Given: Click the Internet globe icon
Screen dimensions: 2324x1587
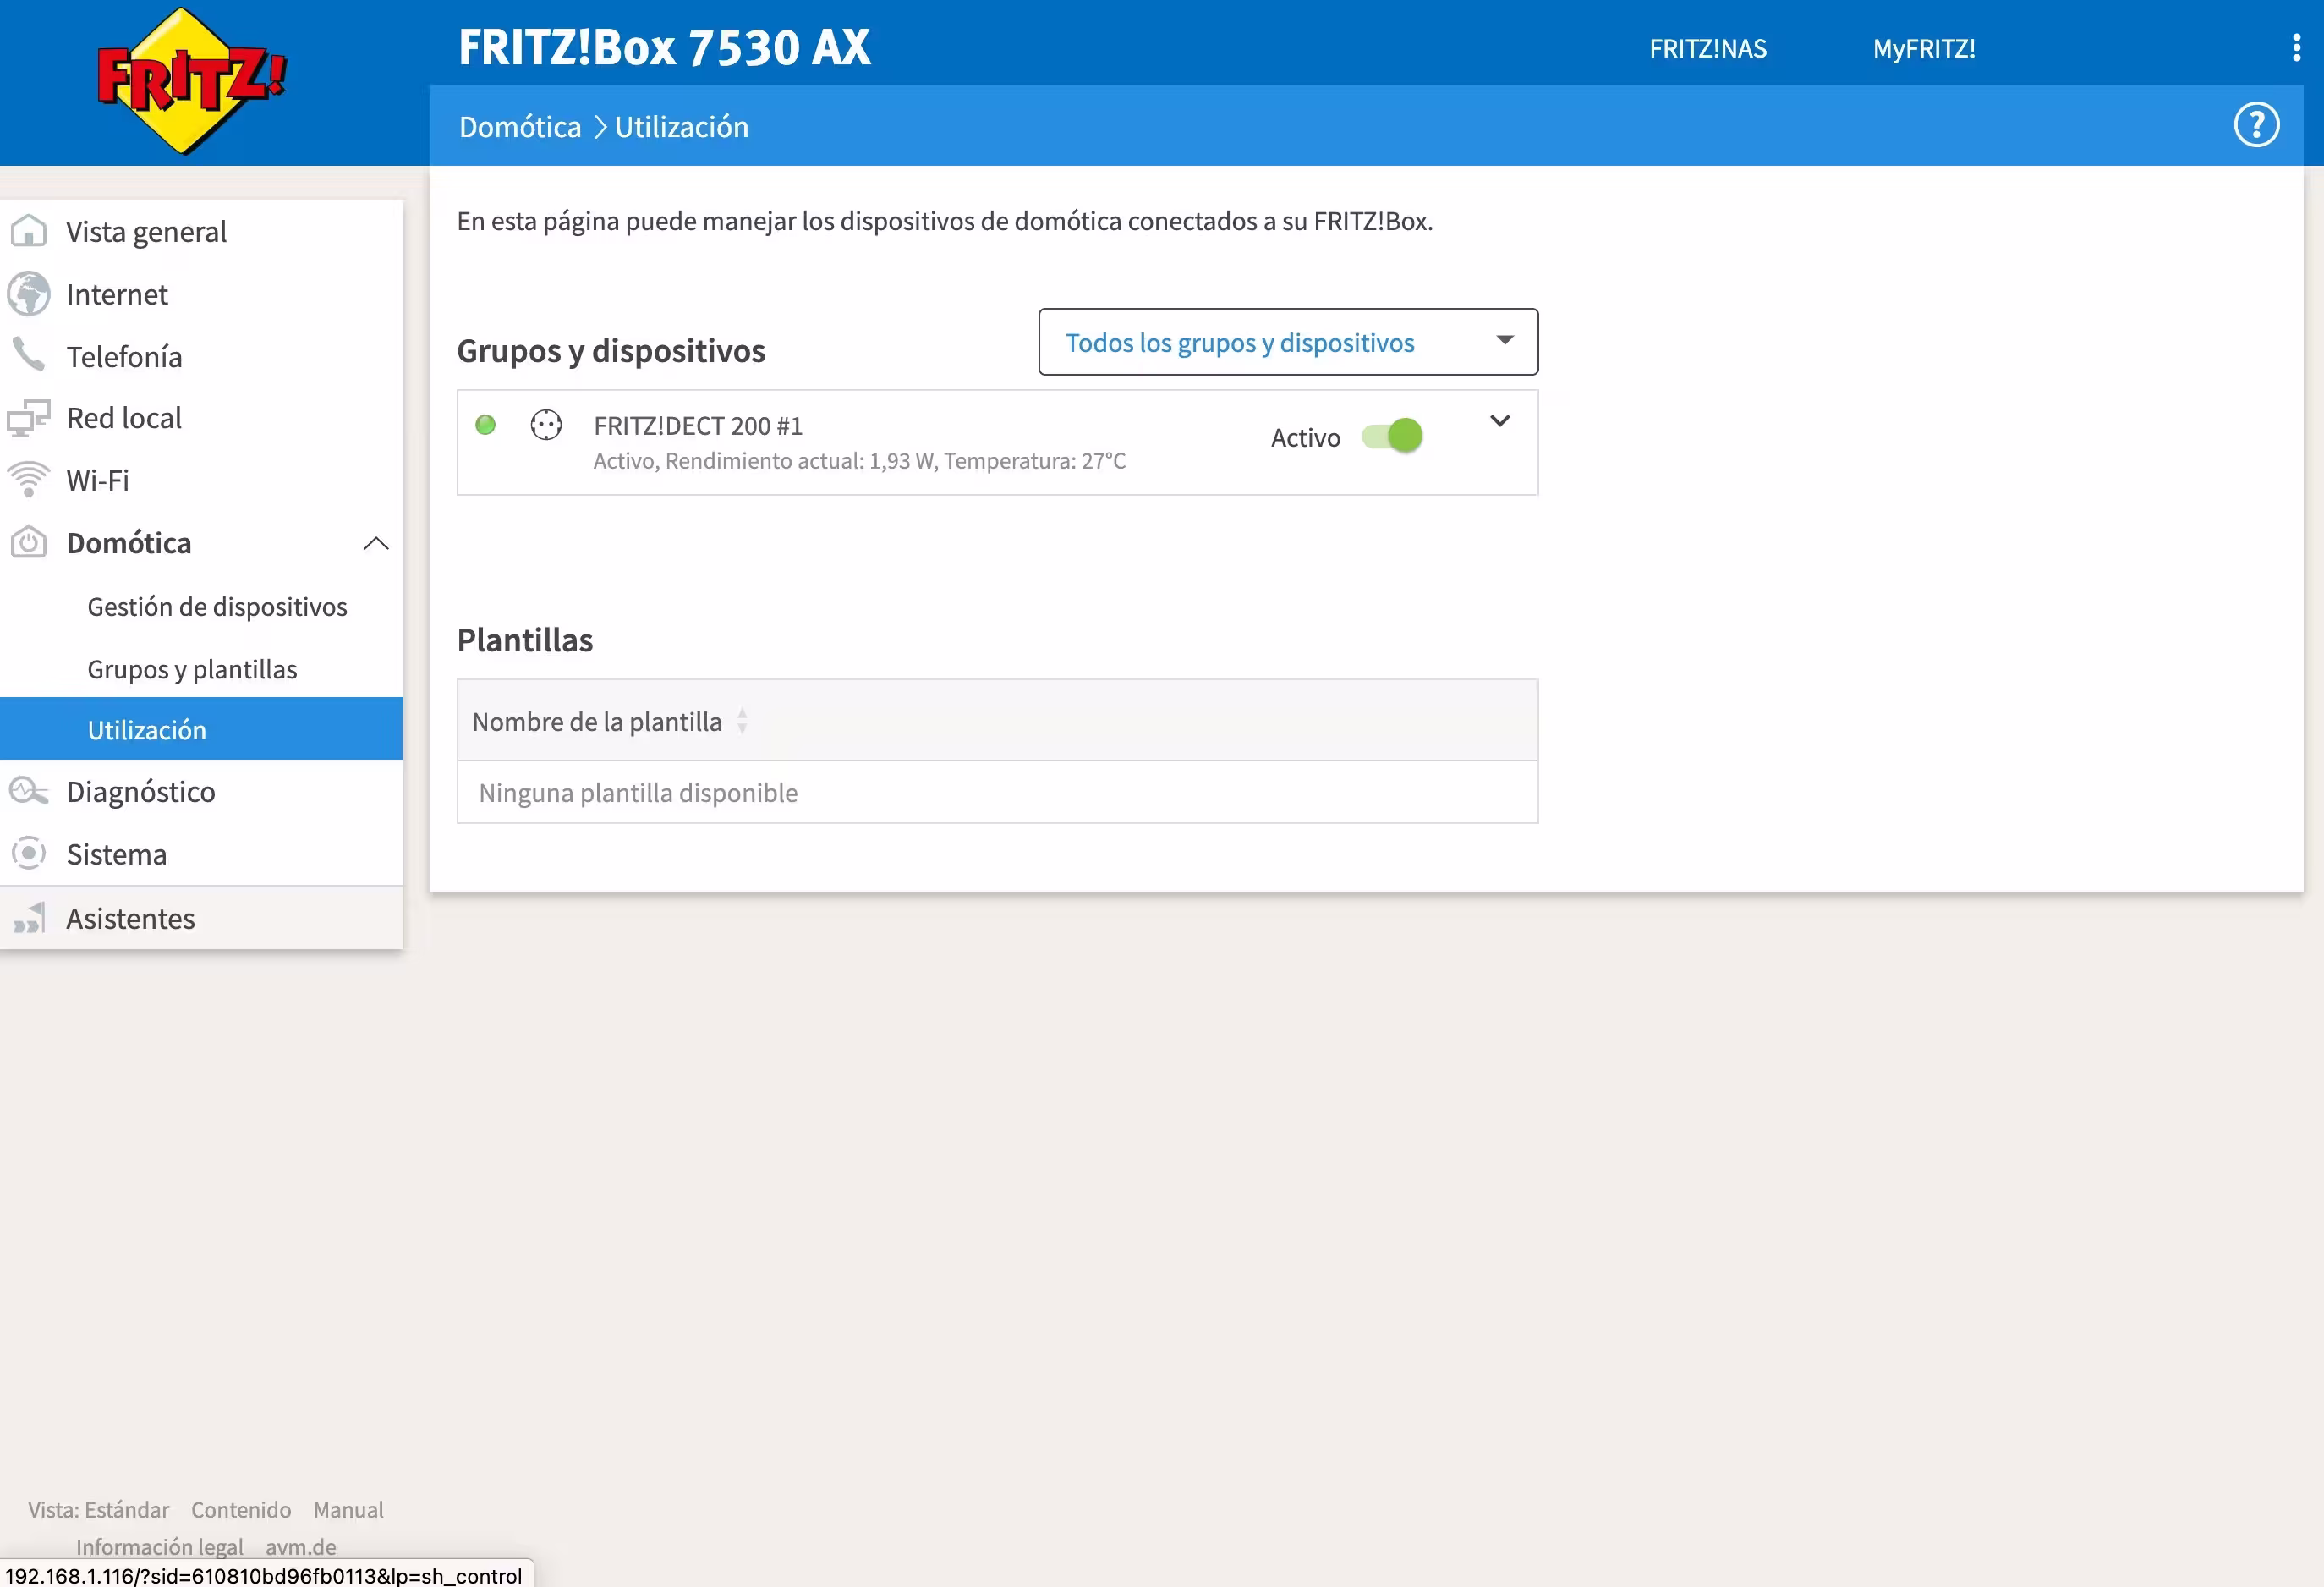Looking at the screenshot, I should click(x=28, y=294).
